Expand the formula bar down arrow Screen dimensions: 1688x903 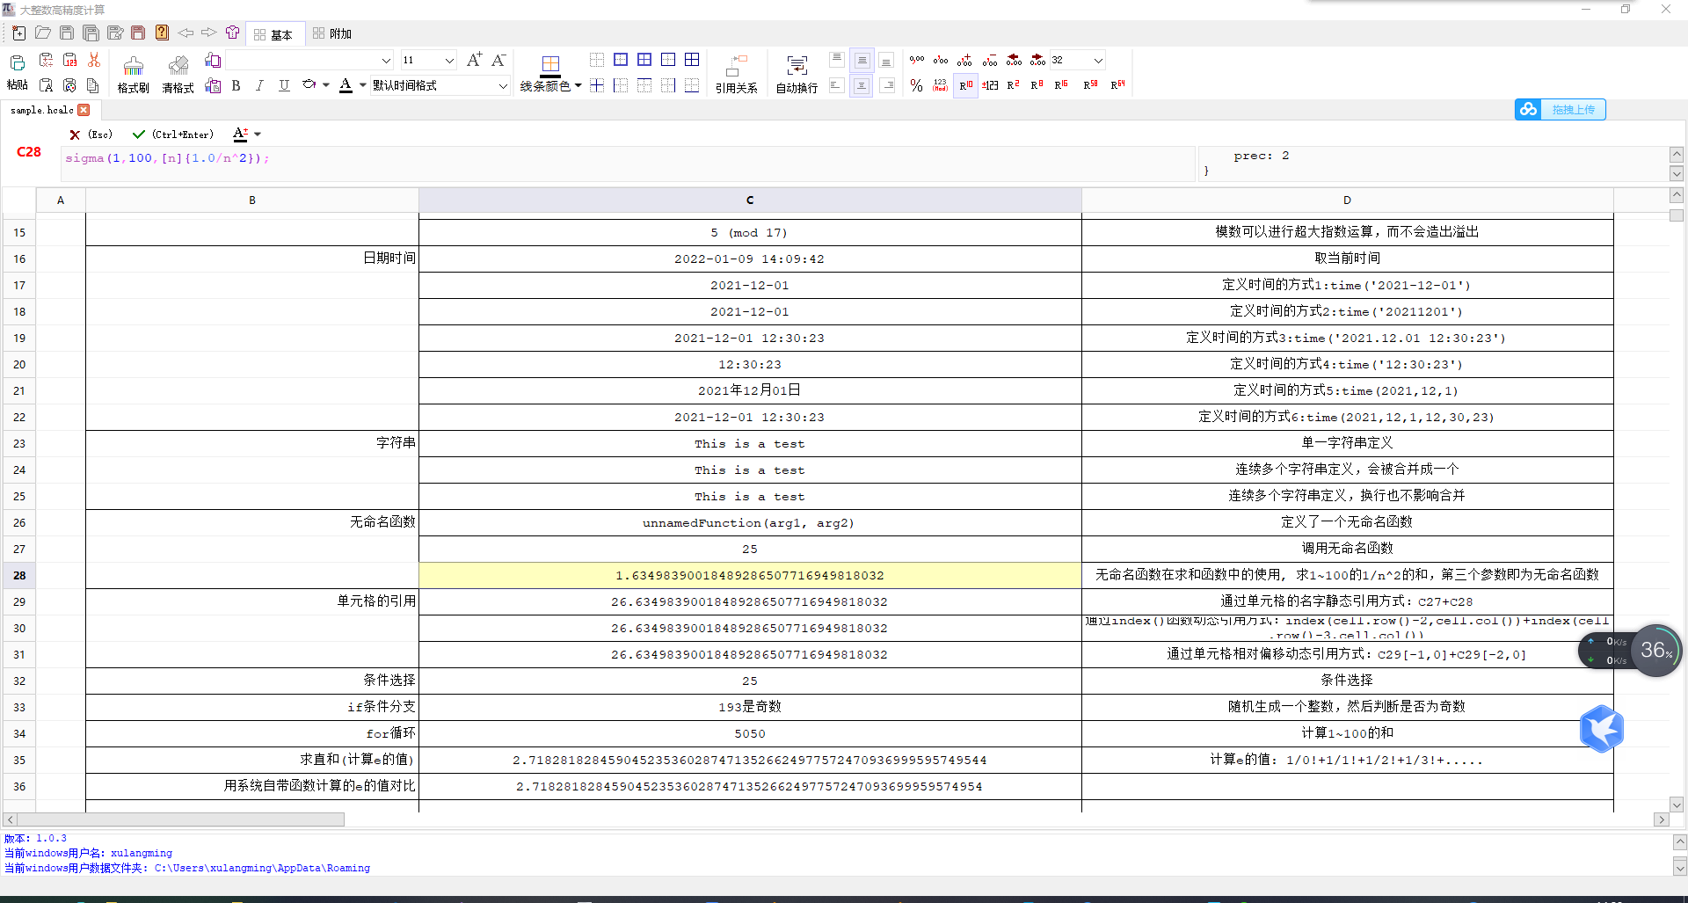1677,173
